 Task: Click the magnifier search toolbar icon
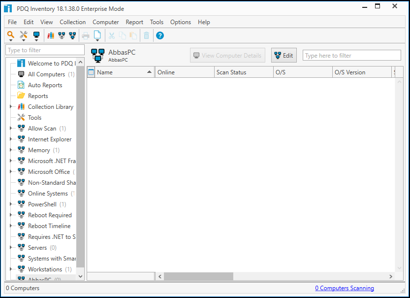pos(10,34)
